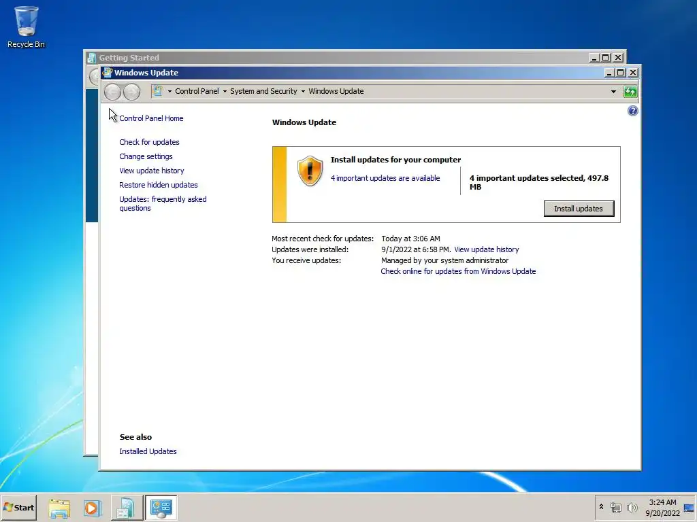
Task: Click the Show desktop tray icon
Action: [689, 508]
